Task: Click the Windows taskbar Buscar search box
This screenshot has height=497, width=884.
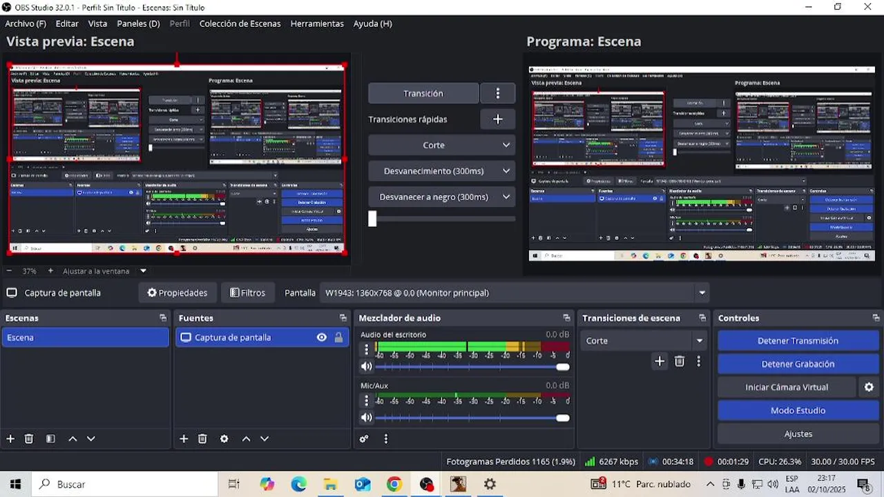Action: coord(124,485)
